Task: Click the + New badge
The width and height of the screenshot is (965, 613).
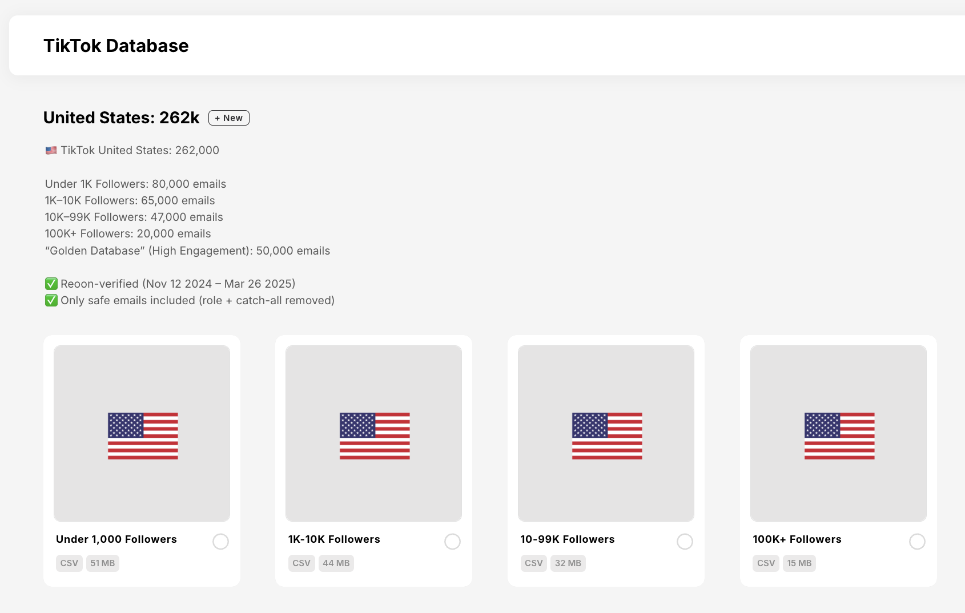Action: [x=229, y=118]
